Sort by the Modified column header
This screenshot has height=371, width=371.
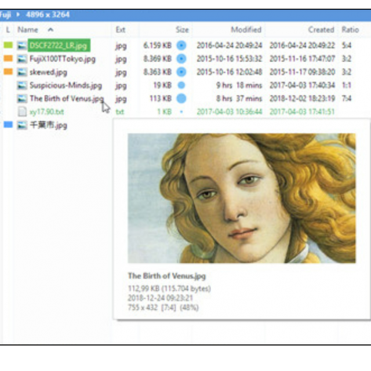(x=246, y=30)
